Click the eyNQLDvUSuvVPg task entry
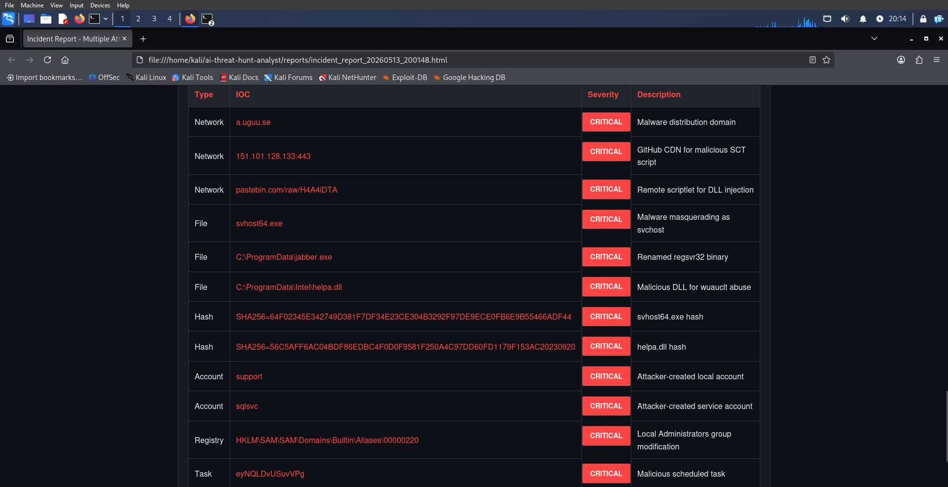The width and height of the screenshot is (948, 487). coord(270,474)
